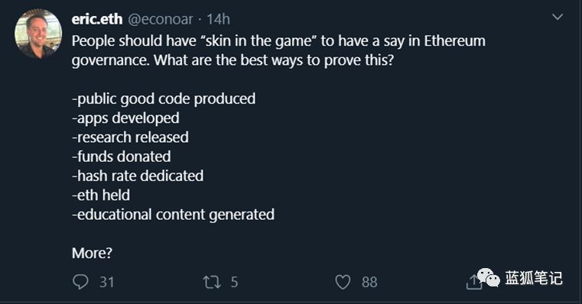This screenshot has width=582, height=304.
Task: Click the '-public good code produced' line
Action: (x=164, y=99)
